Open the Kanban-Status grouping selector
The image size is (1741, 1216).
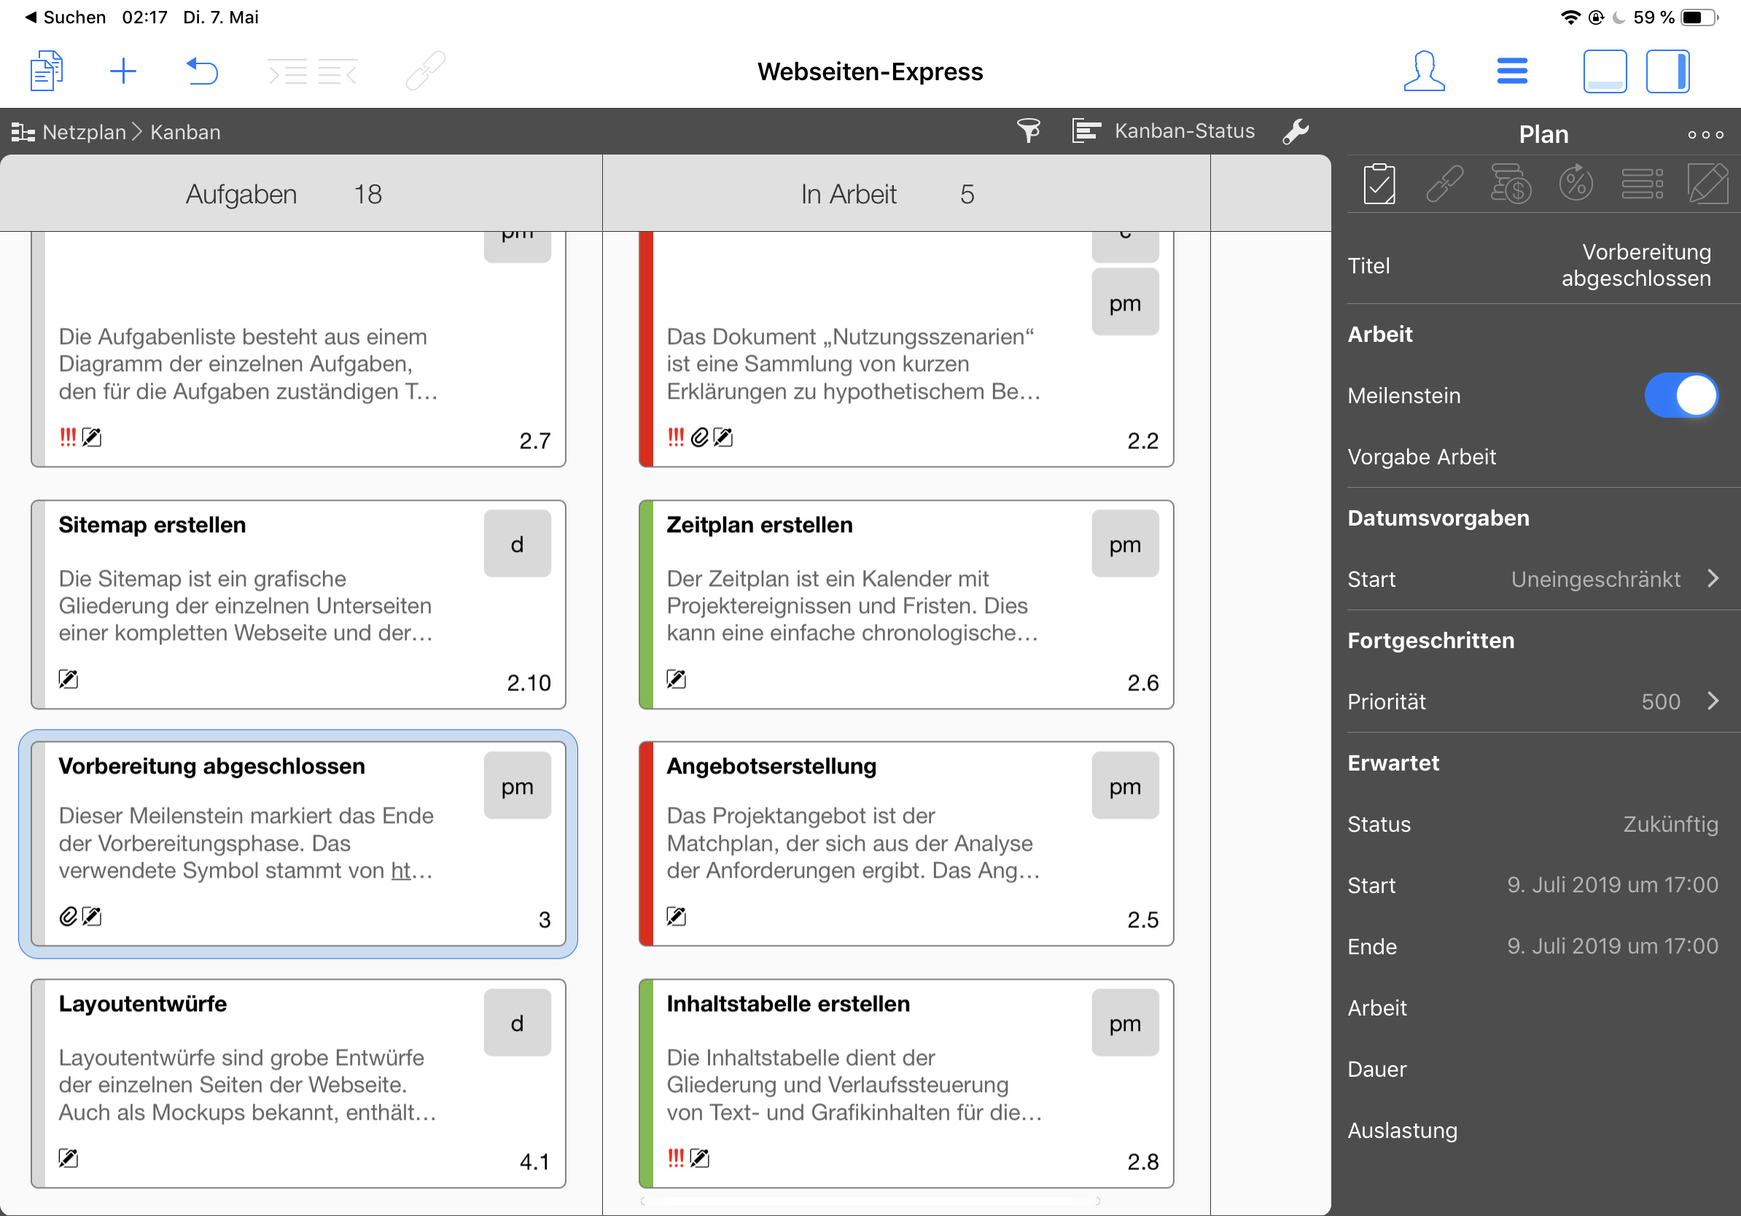coord(1163,131)
